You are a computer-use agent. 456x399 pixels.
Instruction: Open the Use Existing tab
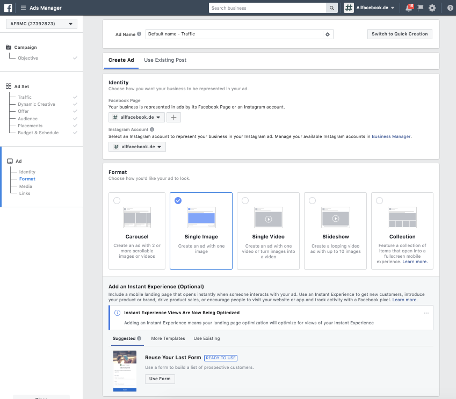[x=207, y=338]
